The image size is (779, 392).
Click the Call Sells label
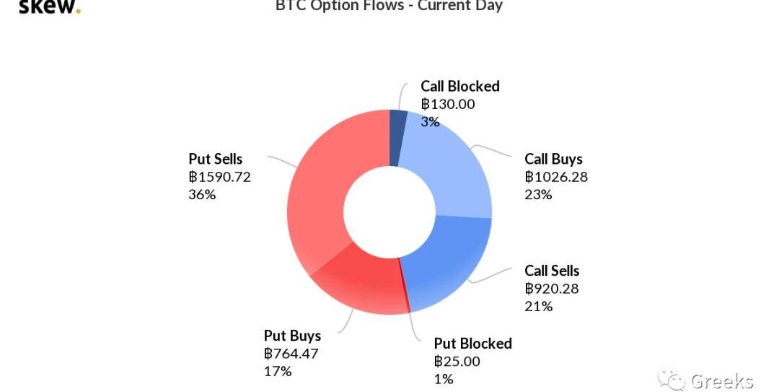[x=552, y=271]
